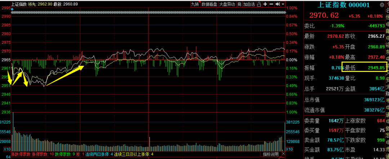Screen dimensions: 389x159
Task: Click 涨跌停家数 indicator label
Action: (21, 155)
